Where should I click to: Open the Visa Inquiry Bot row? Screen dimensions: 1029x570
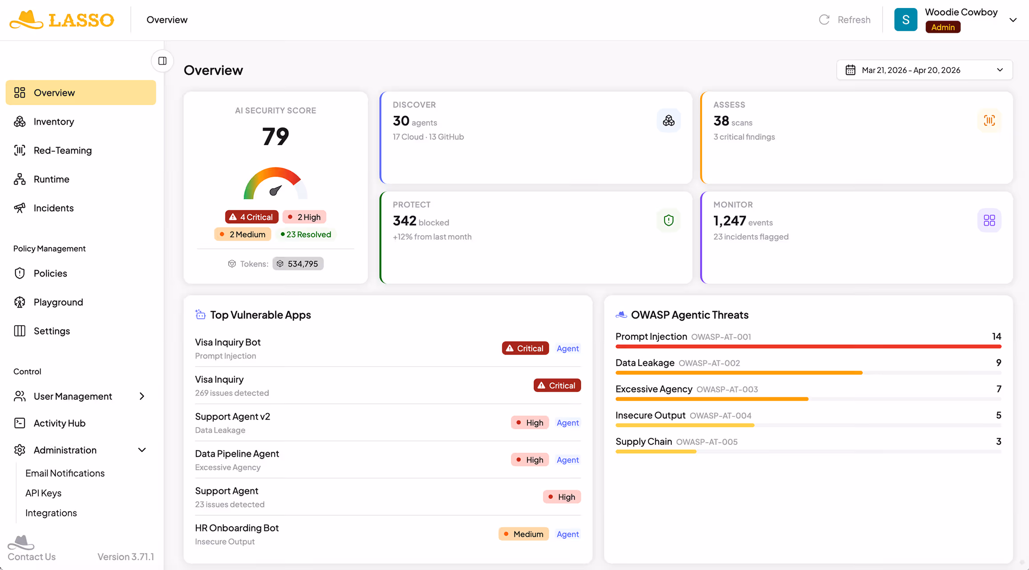[x=388, y=348]
